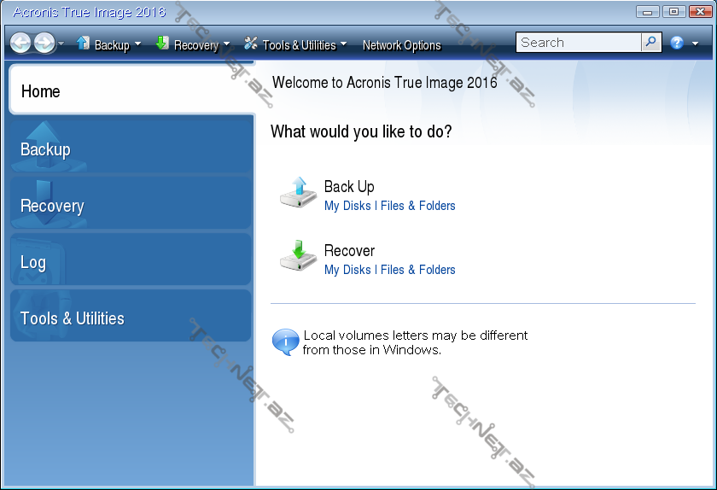Click the Forward navigation arrow
717x490 pixels.
[x=44, y=44]
